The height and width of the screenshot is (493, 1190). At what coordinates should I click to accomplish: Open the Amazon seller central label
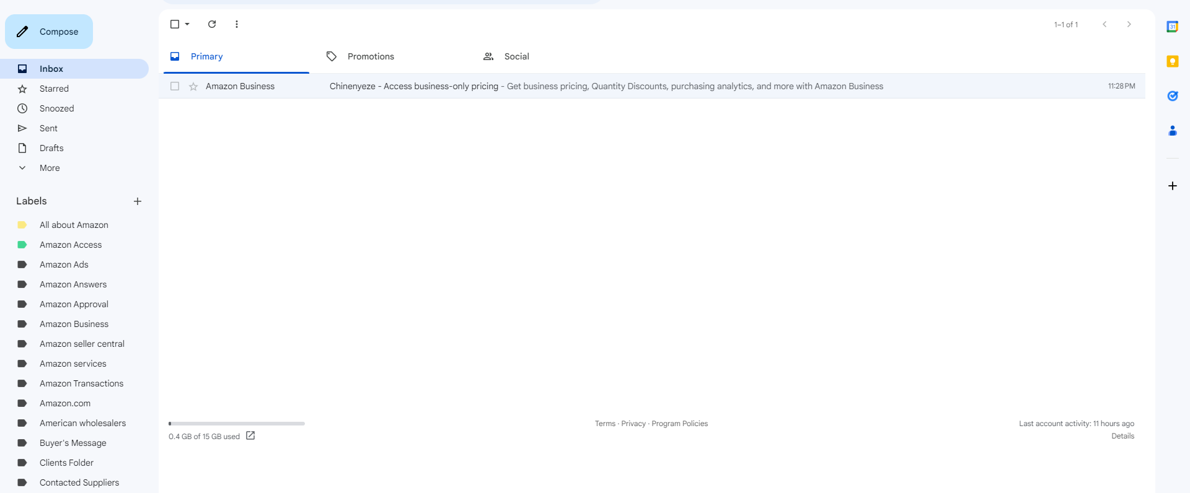tap(74, 344)
